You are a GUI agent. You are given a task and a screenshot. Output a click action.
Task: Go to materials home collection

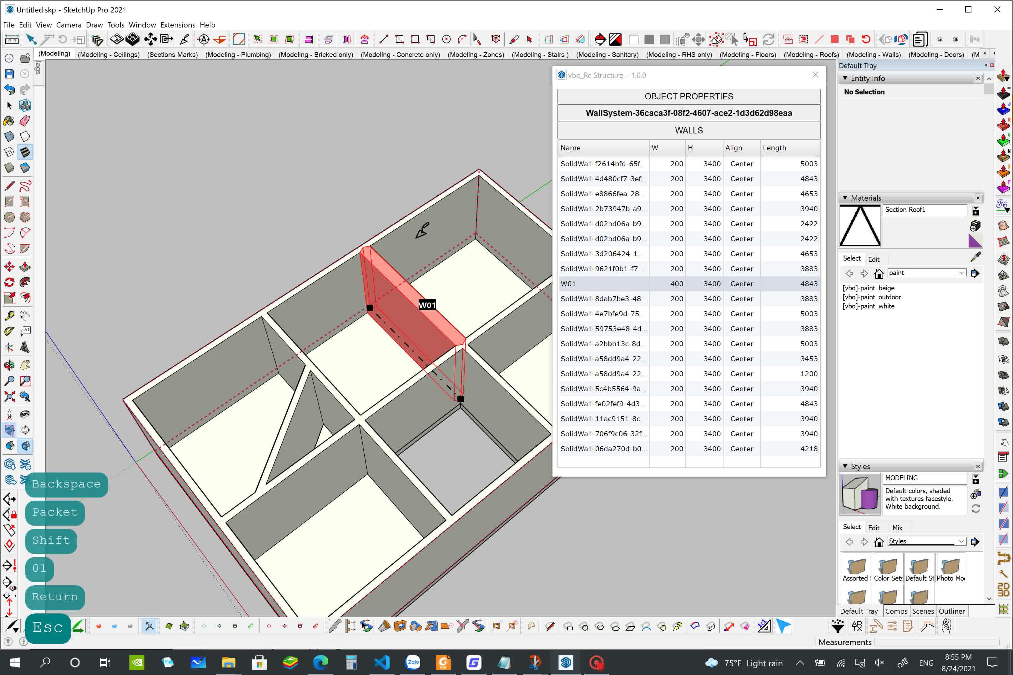[x=879, y=273]
